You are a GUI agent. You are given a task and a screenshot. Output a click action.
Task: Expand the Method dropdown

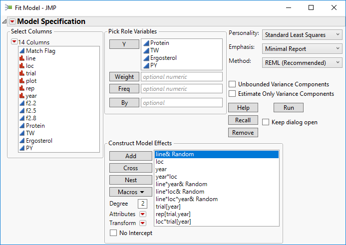point(302,62)
